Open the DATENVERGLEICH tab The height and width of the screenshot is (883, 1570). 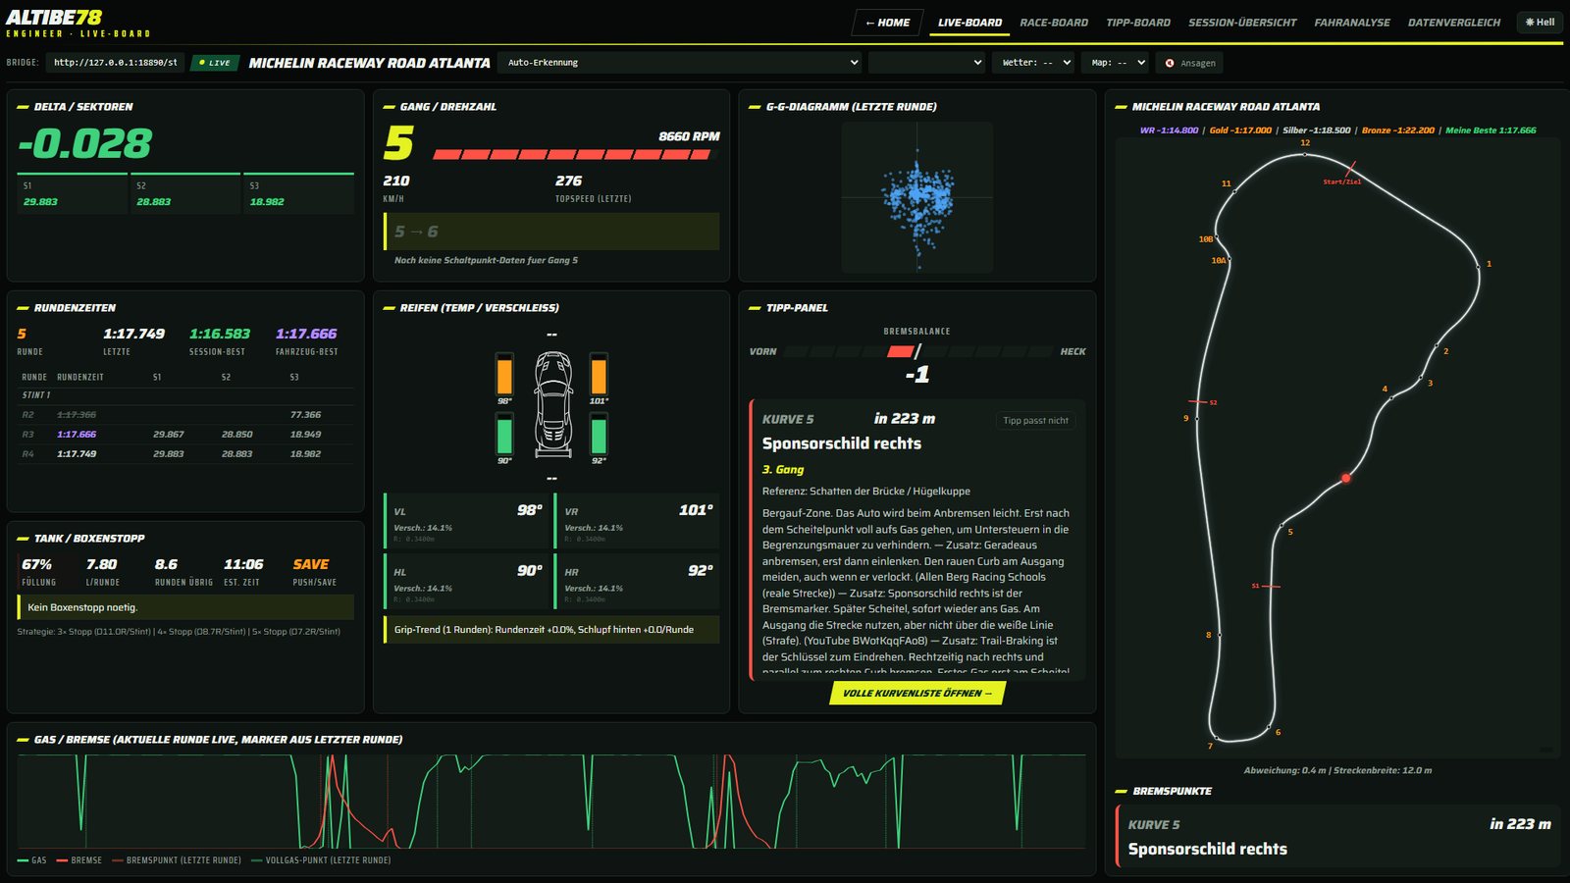tap(1454, 23)
